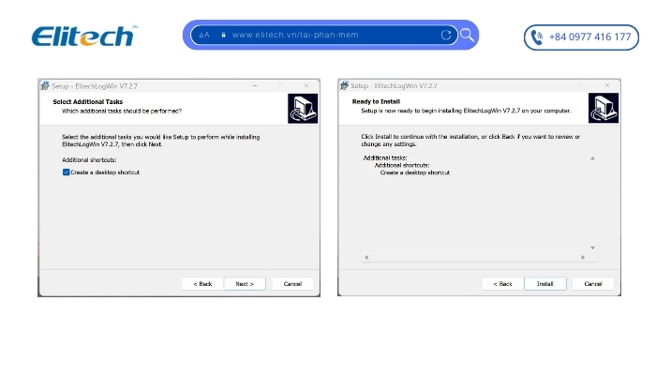Screen dimensions: 656x375
Task: Minimize the Select Additional Tasks setup window
Action: [x=255, y=86]
